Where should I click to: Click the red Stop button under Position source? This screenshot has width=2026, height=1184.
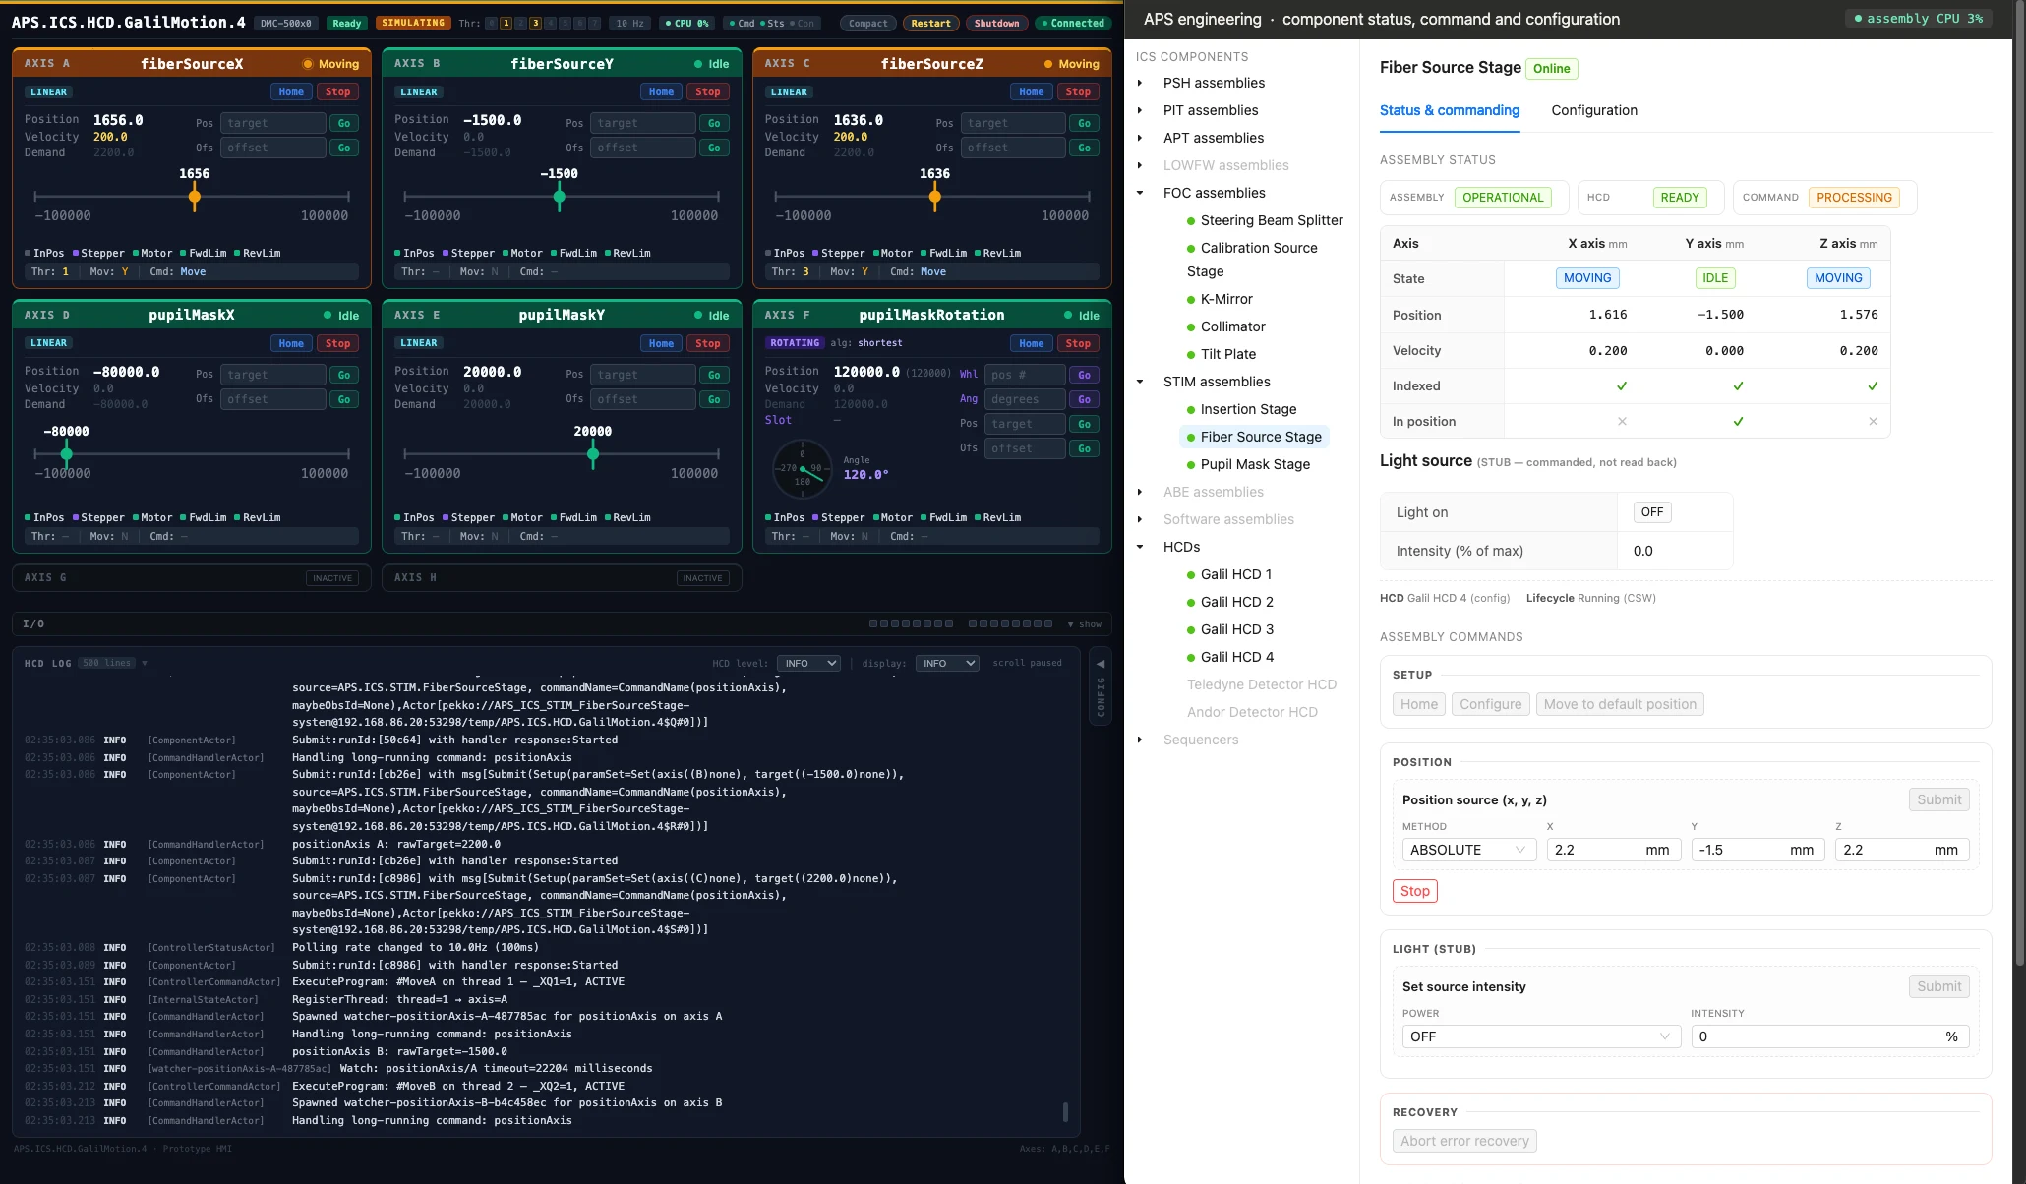pyautogui.click(x=1414, y=891)
